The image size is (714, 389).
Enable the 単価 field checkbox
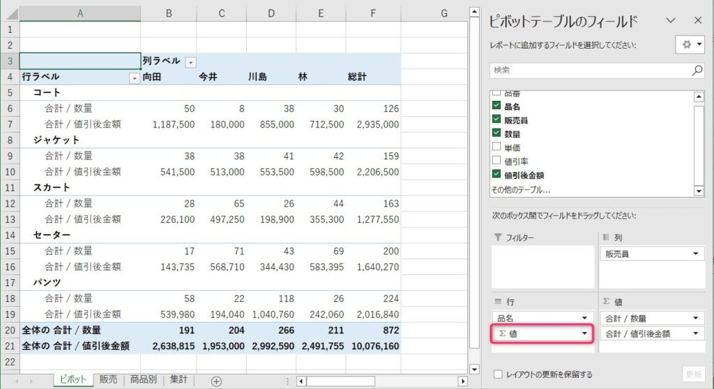(x=496, y=147)
